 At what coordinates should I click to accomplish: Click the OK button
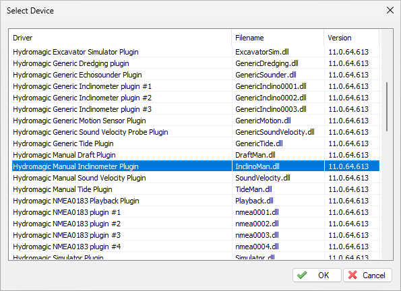click(317, 275)
